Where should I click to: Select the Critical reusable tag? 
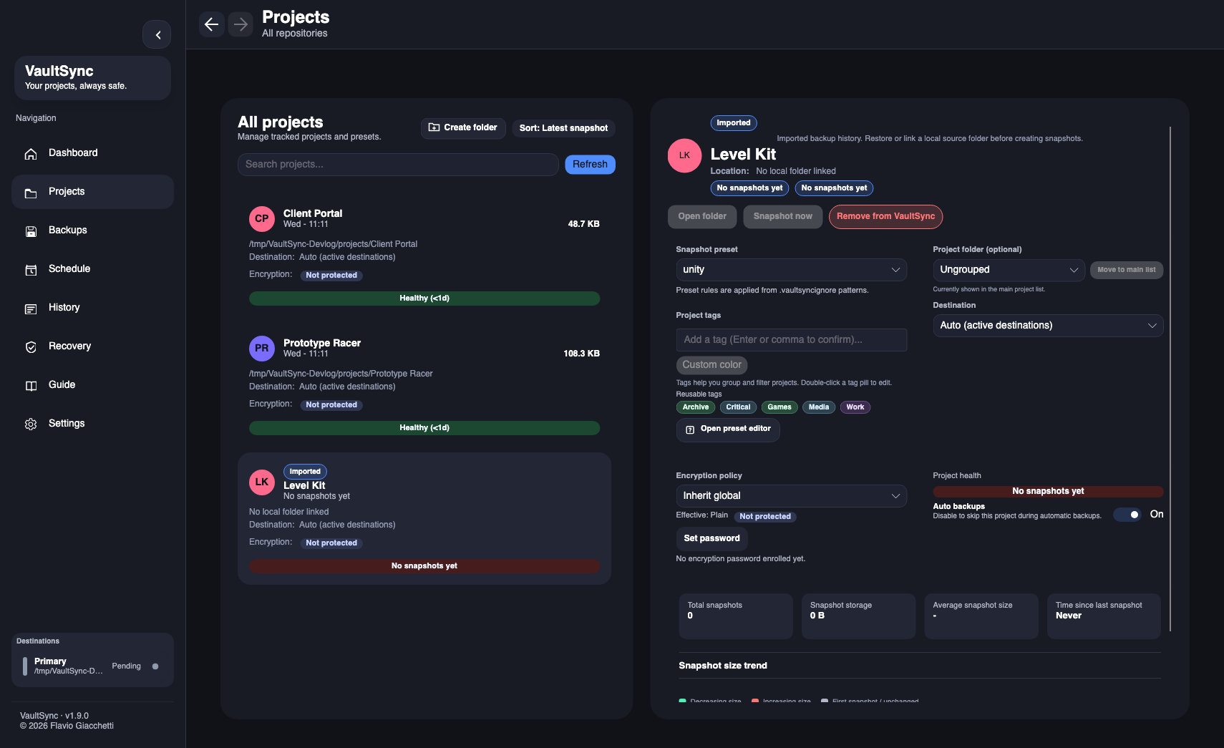coord(738,407)
